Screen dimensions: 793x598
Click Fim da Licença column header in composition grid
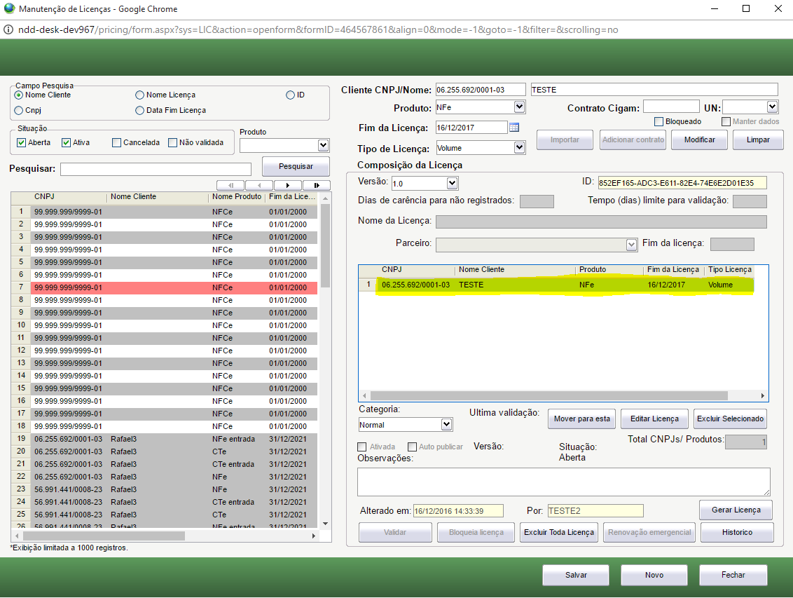(x=673, y=270)
